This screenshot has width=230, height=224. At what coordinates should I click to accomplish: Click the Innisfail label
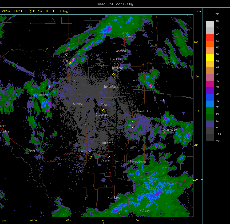coord(111,87)
